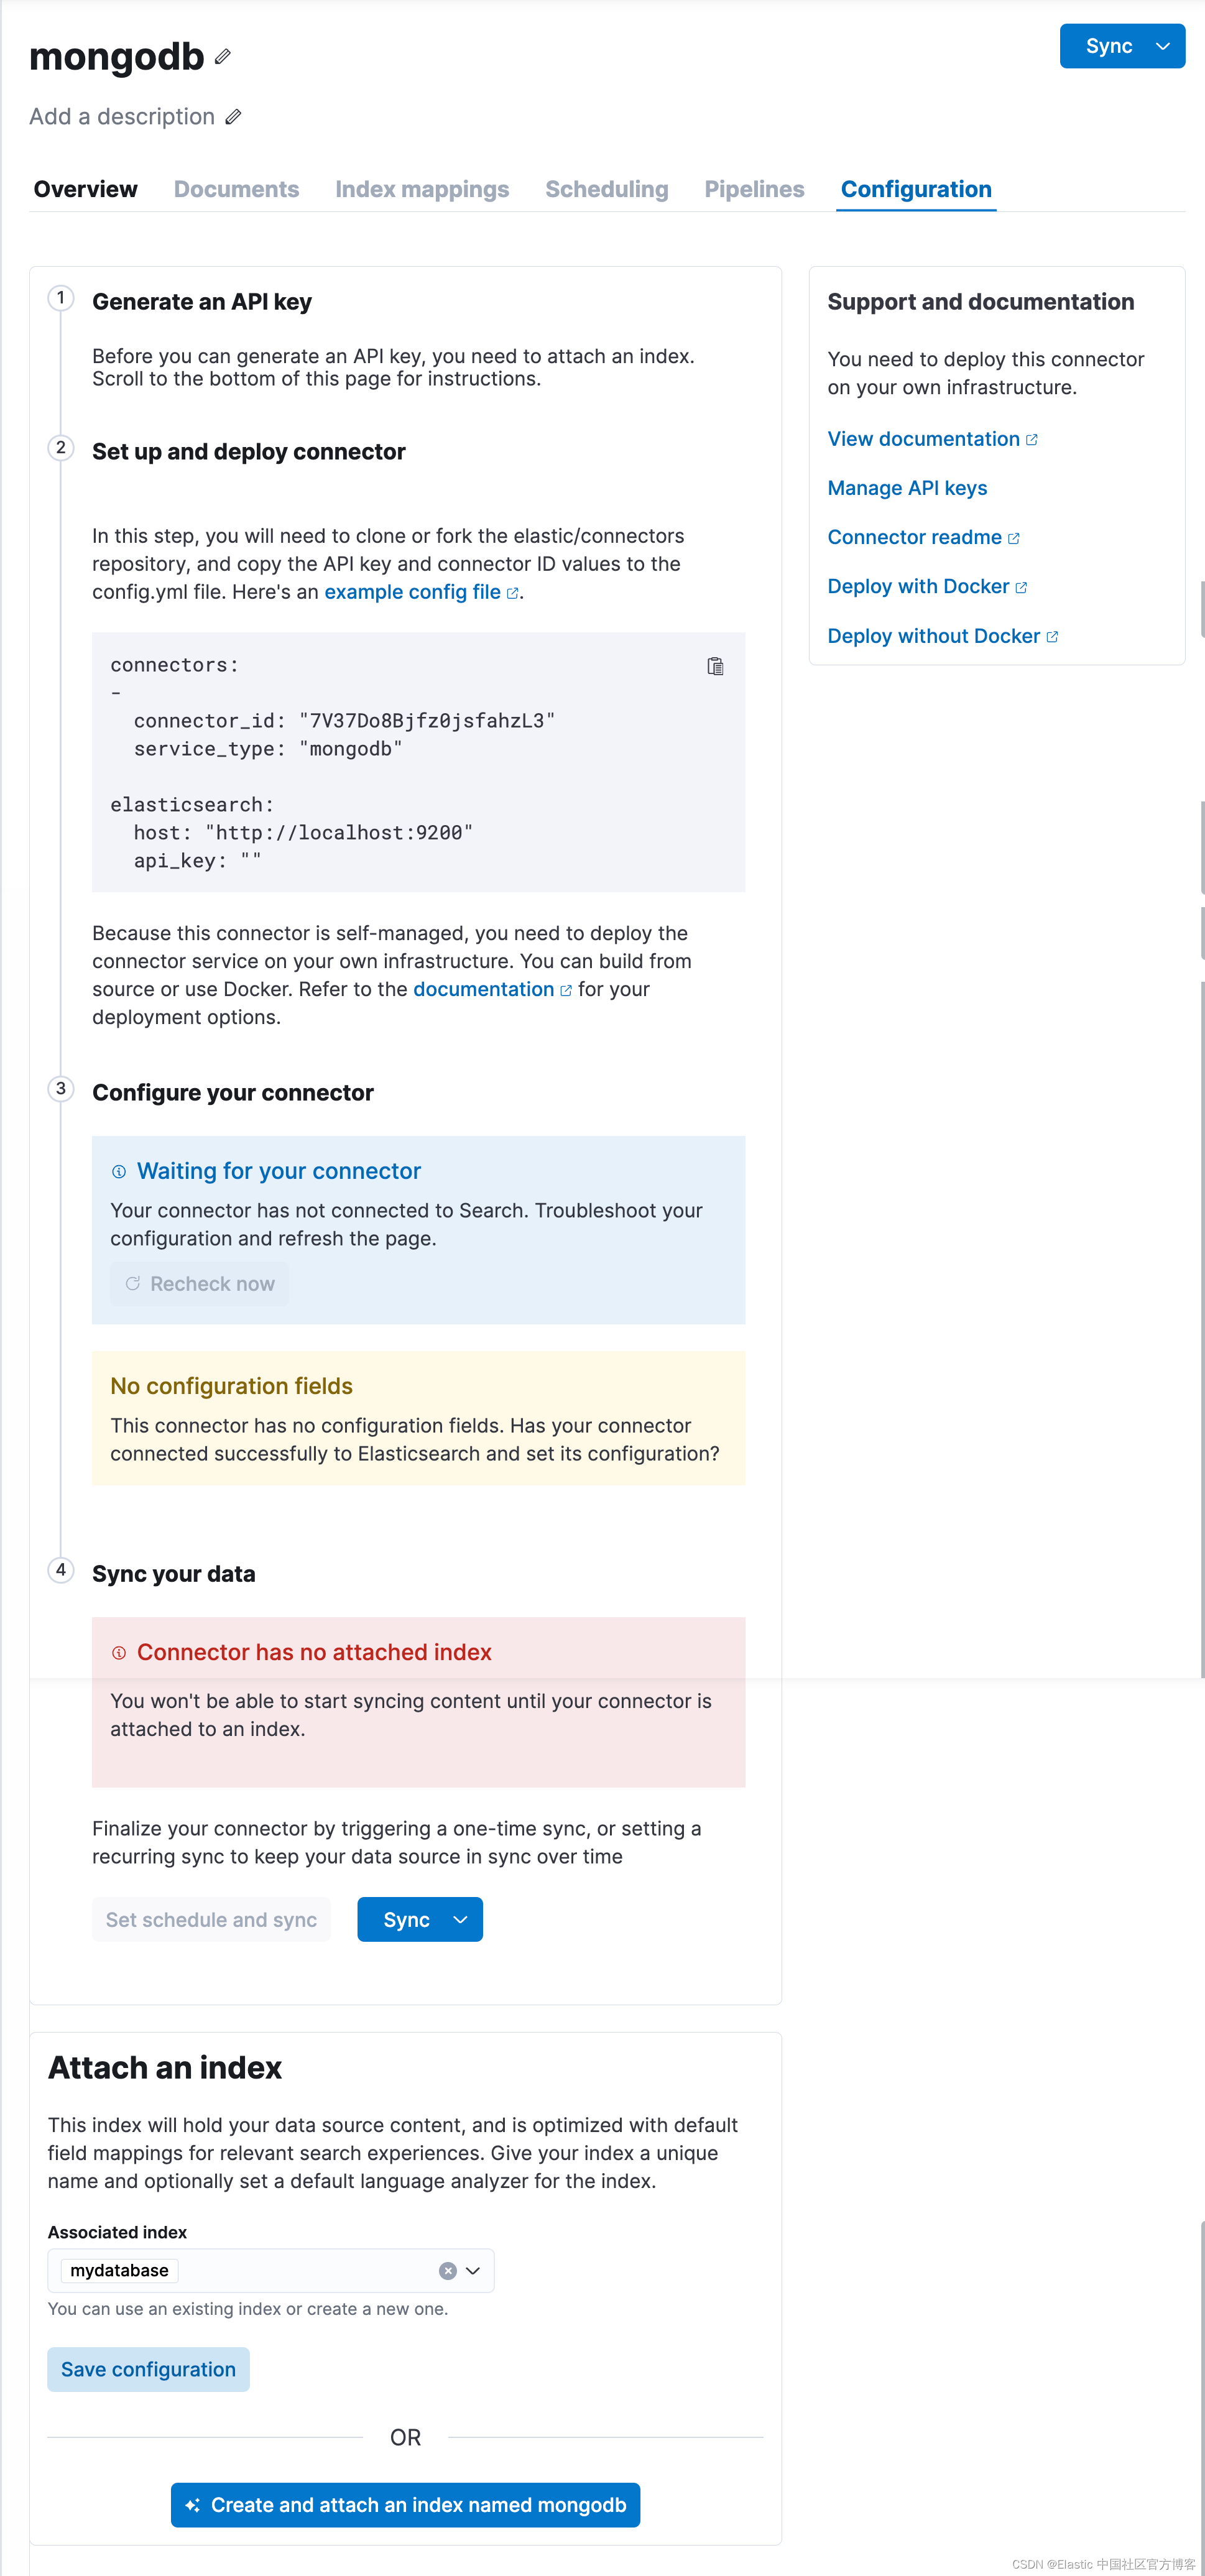
Task: Click the Set schedule and sync button
Action: [211, 1919]
